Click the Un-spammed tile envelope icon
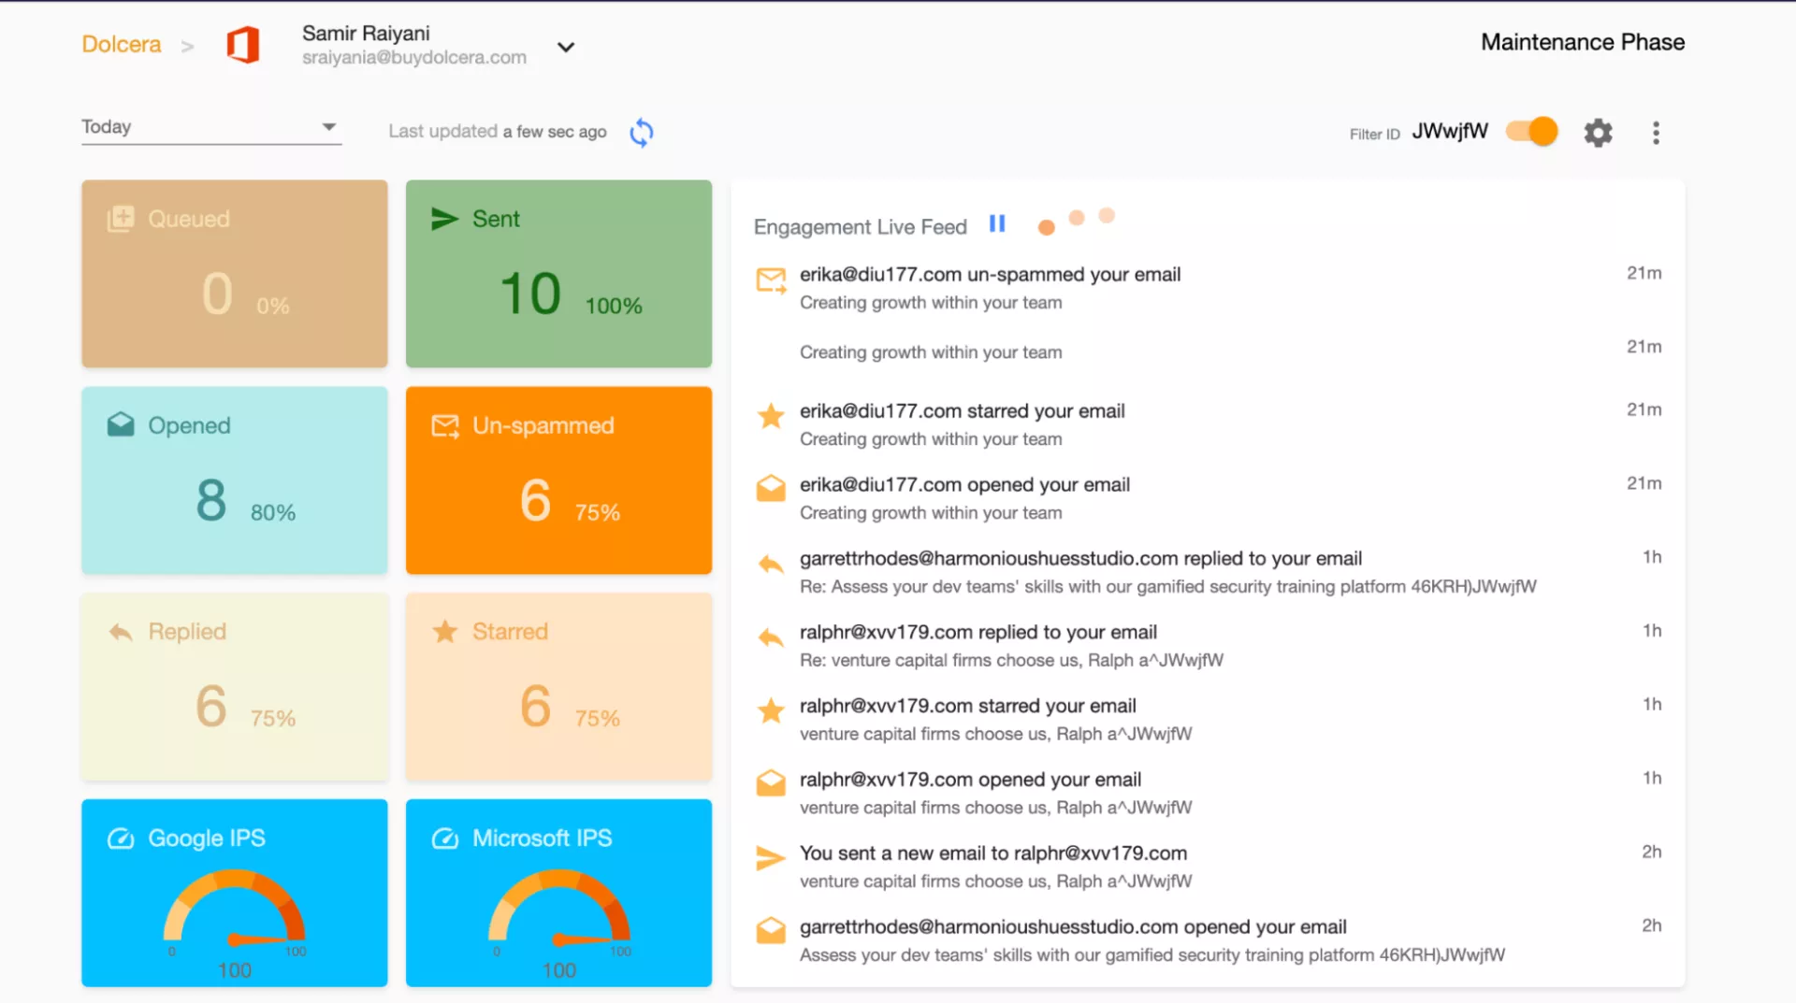The width and height of the screenshot is (1796, 1003). point(445,426)
